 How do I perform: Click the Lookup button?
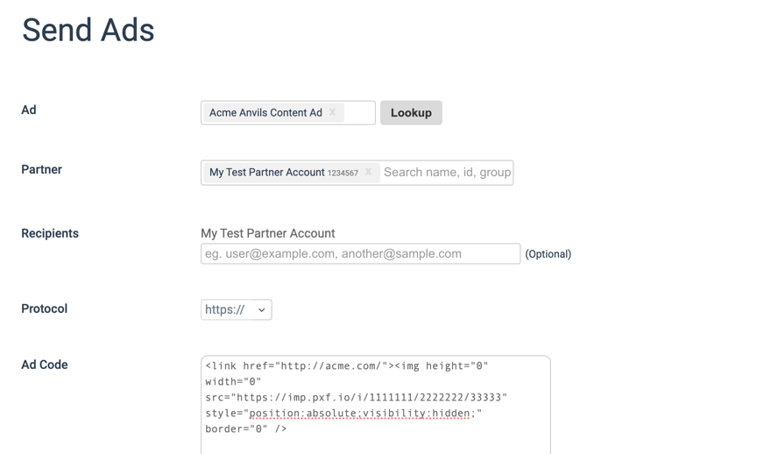[x=411, y=112]
